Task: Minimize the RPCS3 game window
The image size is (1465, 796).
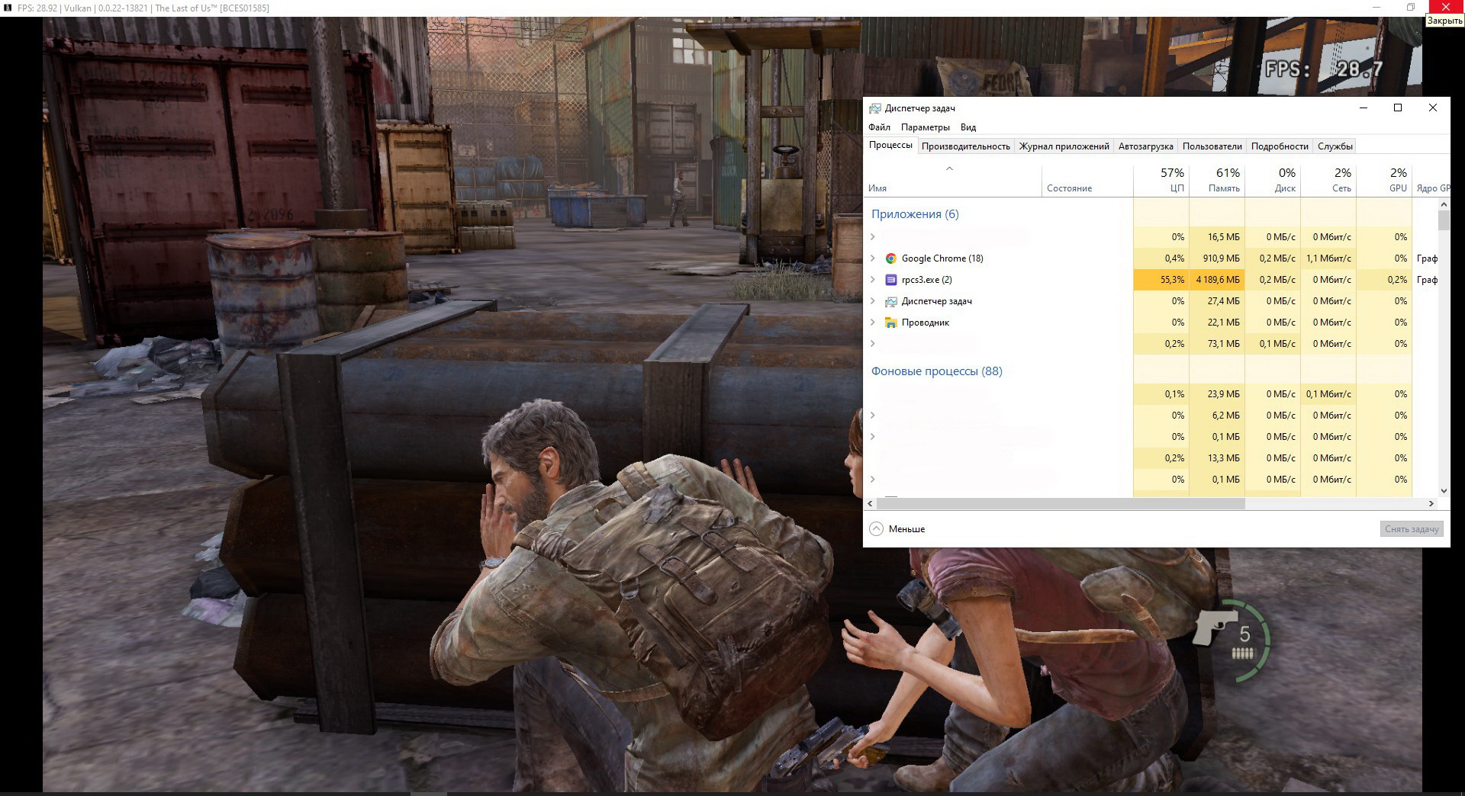Action: (x=1376, y=7)
